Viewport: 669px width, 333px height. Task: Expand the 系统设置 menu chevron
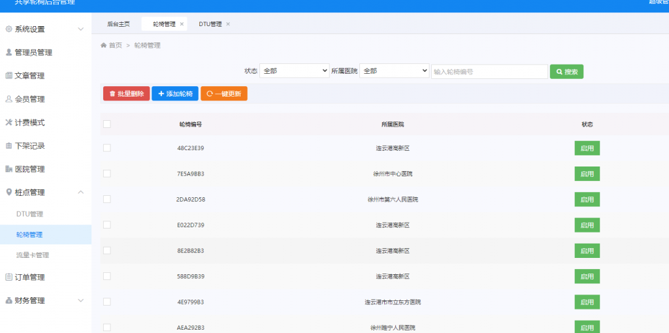point(80,29)
